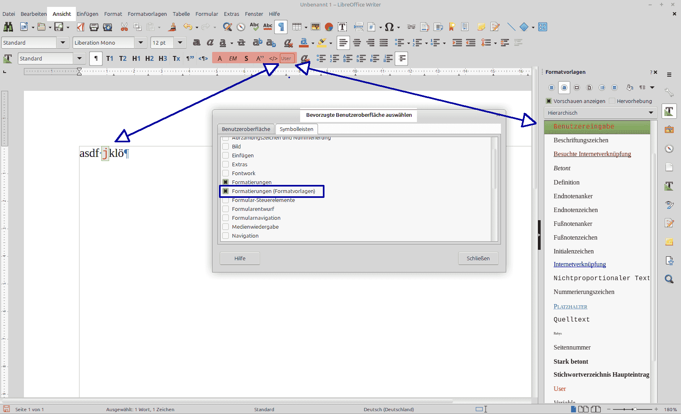Open the Hierarchisch filter dropdown
Viewport: 681px width, 414px height.
click(651, 113)
